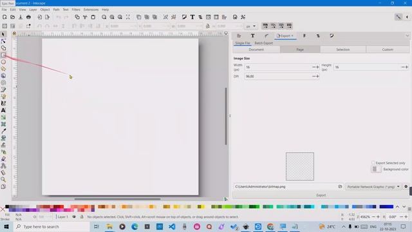Toggle width/height ratio lock icon
Image resolution: width=412 pixels, height=232 pixels.
point(207,26)
